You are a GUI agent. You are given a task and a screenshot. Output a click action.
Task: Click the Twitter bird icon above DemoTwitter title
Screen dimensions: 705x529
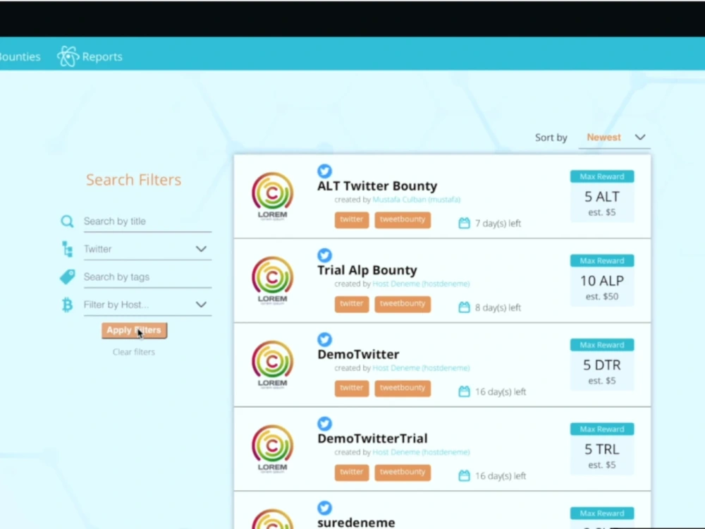[x=324, y=339]
